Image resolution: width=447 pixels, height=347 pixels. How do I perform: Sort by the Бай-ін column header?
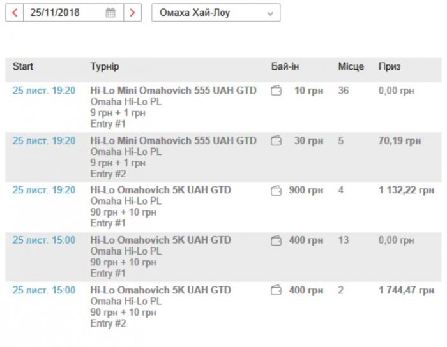[x=285, y=66]
